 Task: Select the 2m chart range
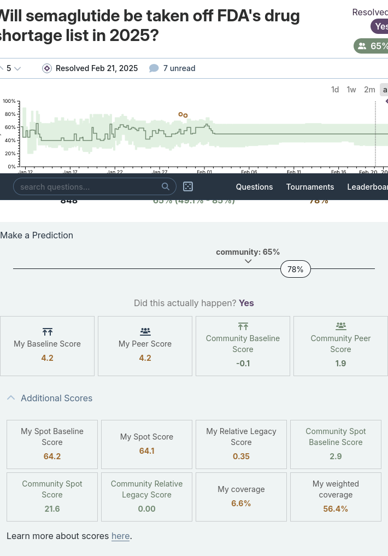pos(369,90)
